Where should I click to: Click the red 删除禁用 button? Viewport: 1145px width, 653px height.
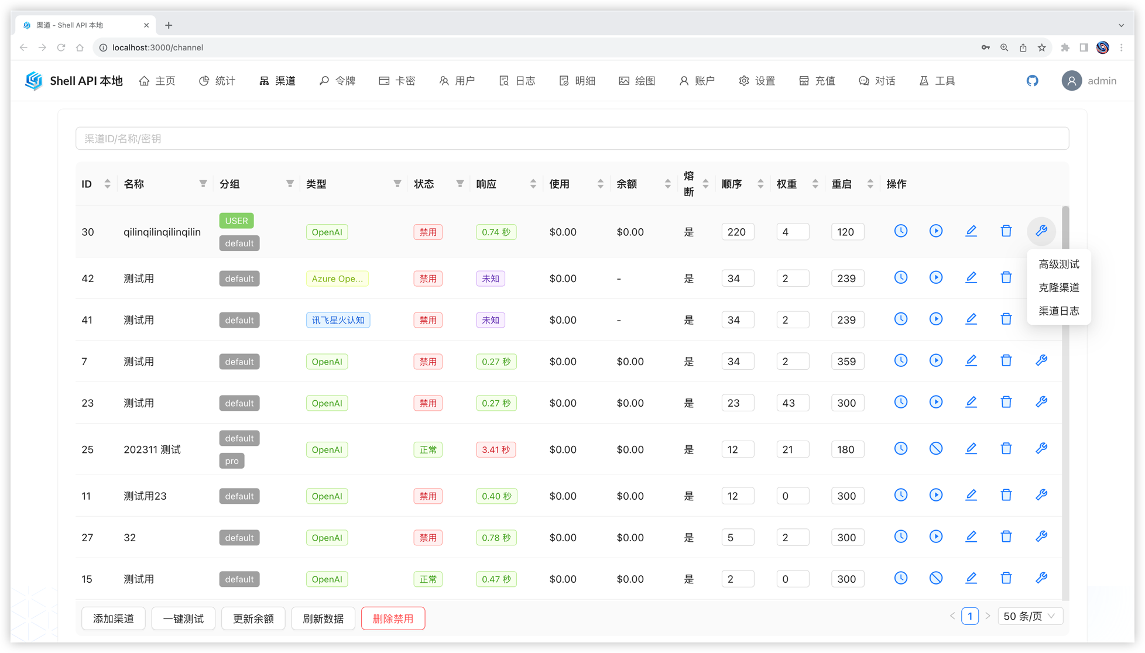pos(393,618)
